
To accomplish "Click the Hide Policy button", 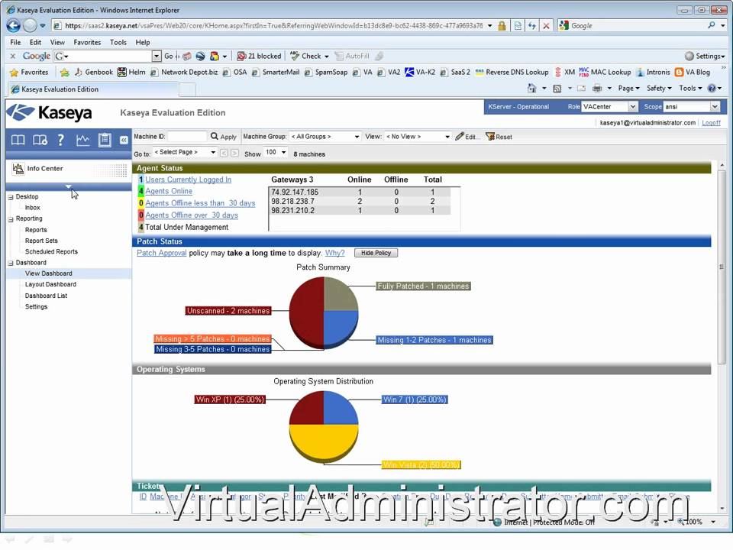I will tap(376, 253).
